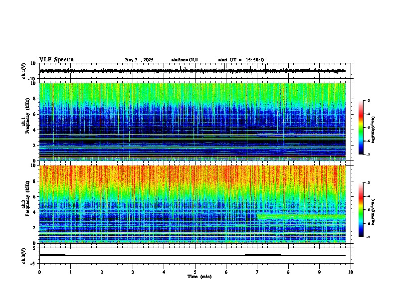Screen dimensions: 395x305
Task: Click the ch.1 voltage waveform trace
Action: [x=192, y=71]
